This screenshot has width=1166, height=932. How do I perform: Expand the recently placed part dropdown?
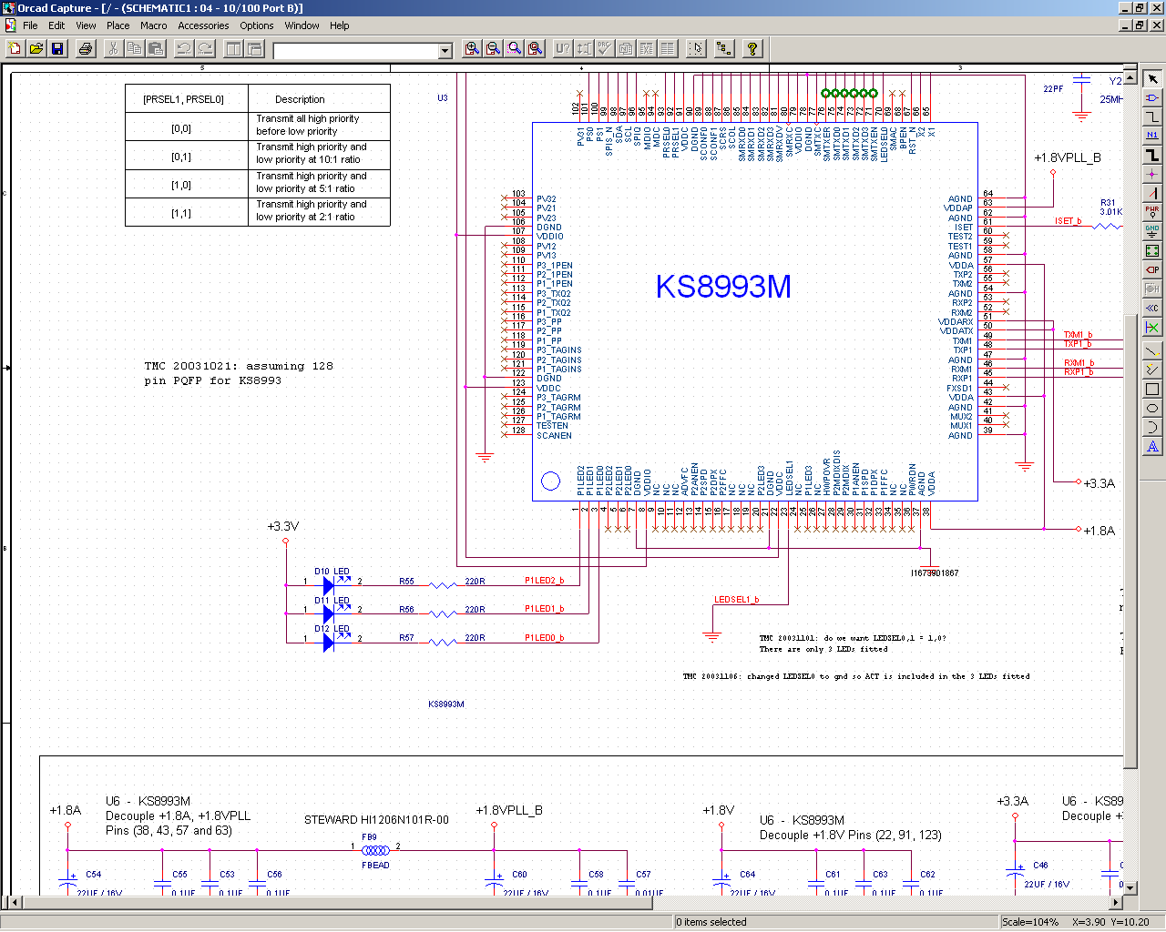pyautogui.click(x=445, y=51)
